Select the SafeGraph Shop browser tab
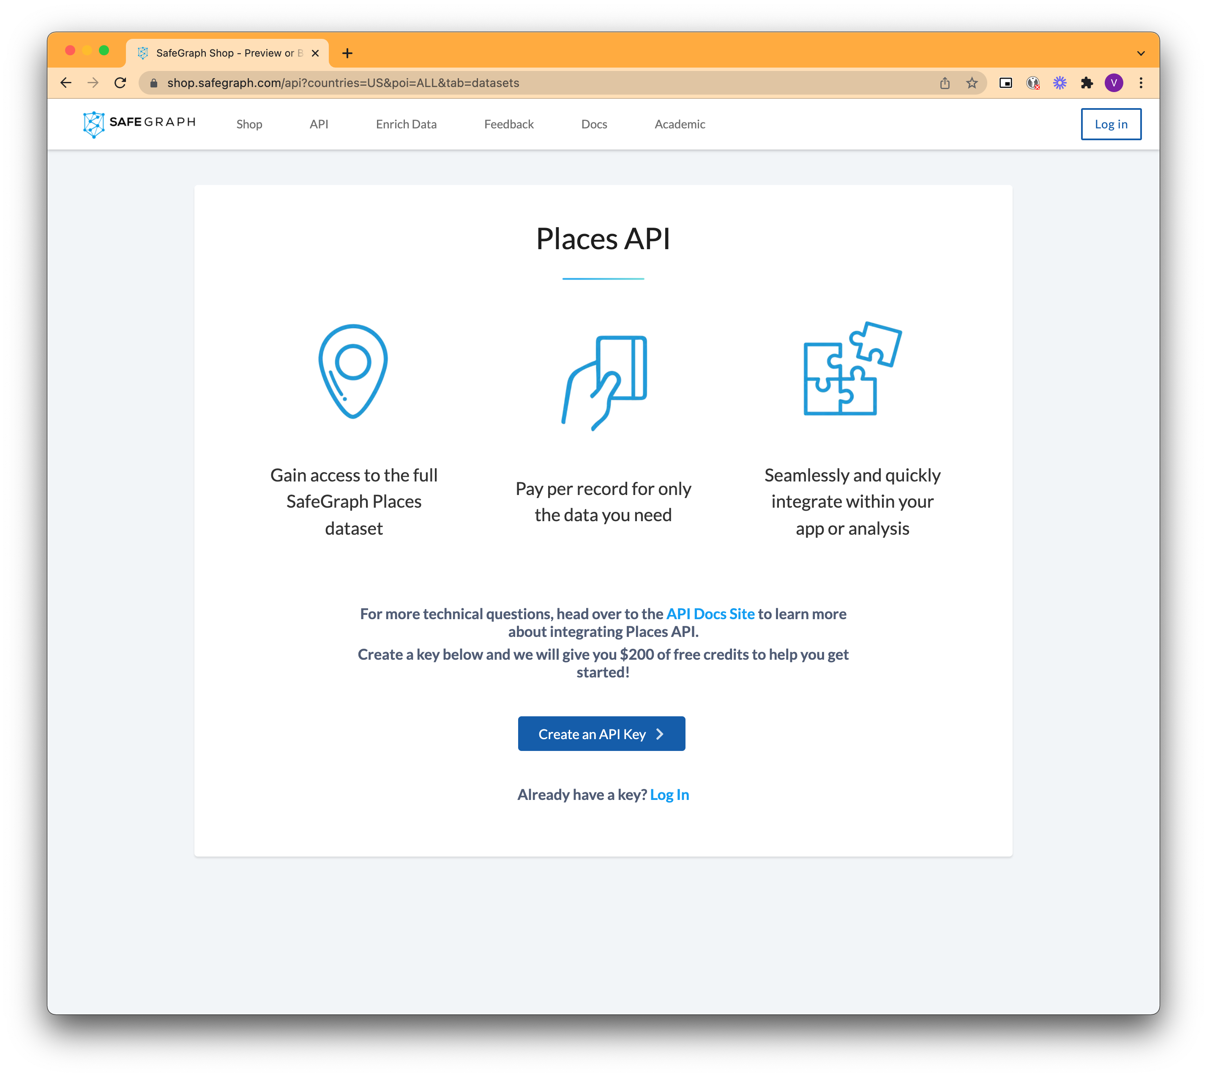This screenshot has height=1077, width=1207. coord(227,53)
